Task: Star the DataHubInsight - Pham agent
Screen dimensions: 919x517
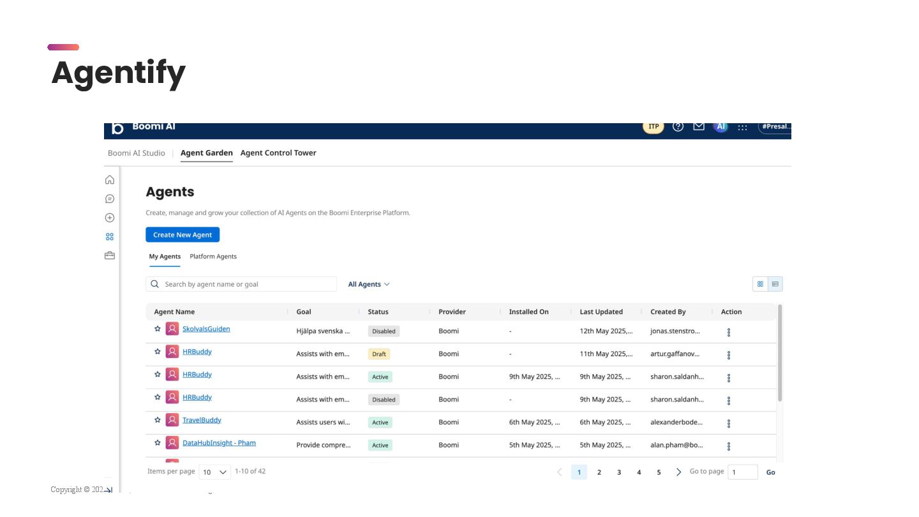Action: [x=158, y=443]
